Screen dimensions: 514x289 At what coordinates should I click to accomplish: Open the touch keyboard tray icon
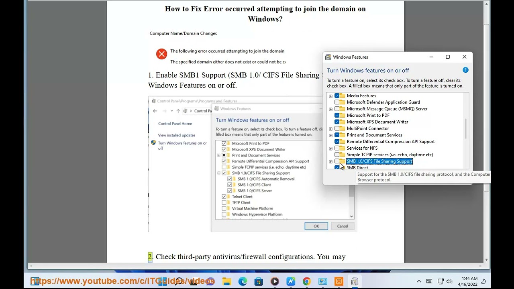(x=429, y=281)
